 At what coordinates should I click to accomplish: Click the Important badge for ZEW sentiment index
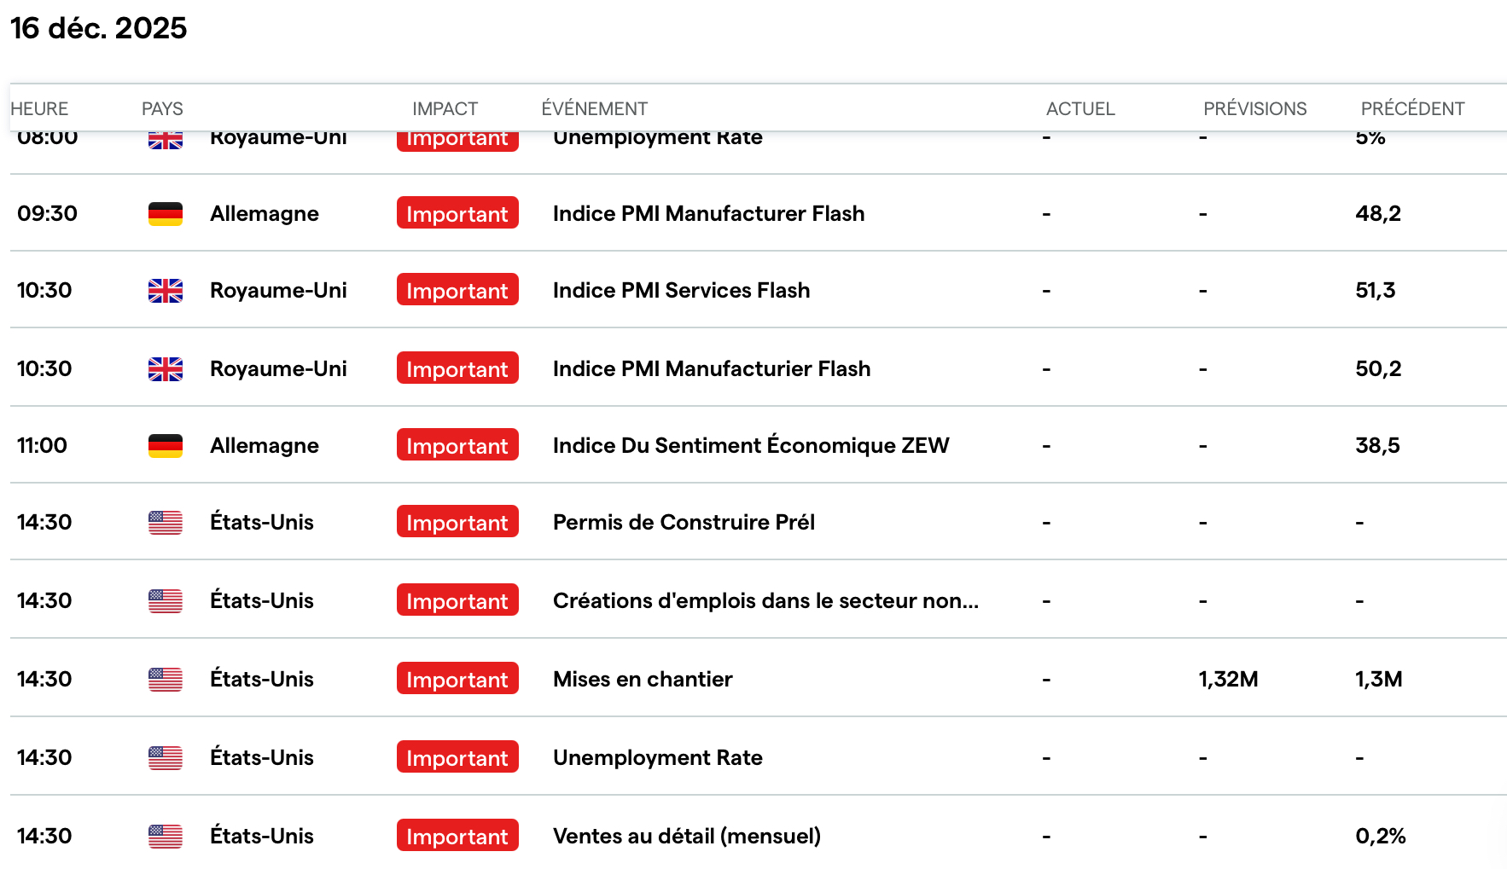tap(457, 445)
